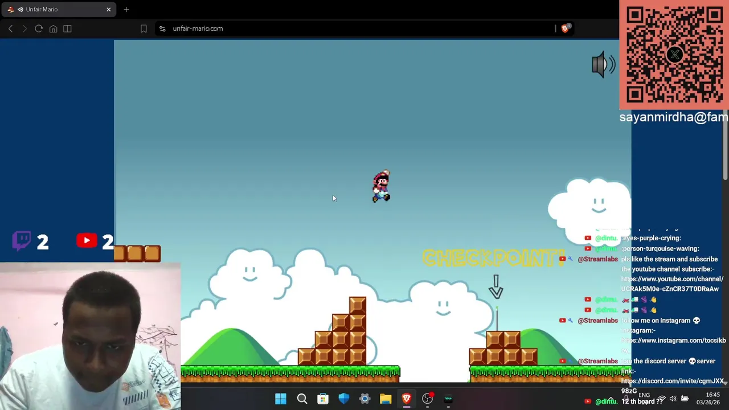Image resolution: width=729 pixels, height=410 pixels.
Task: Click the YouTube viewer count icon
Action: click(87, 241)
